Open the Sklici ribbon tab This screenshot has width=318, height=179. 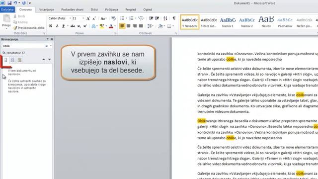click(94, 9)
